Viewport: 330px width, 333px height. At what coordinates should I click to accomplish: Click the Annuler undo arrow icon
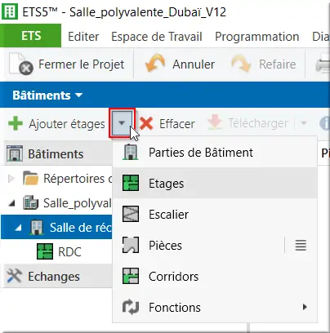click(155, 64)
